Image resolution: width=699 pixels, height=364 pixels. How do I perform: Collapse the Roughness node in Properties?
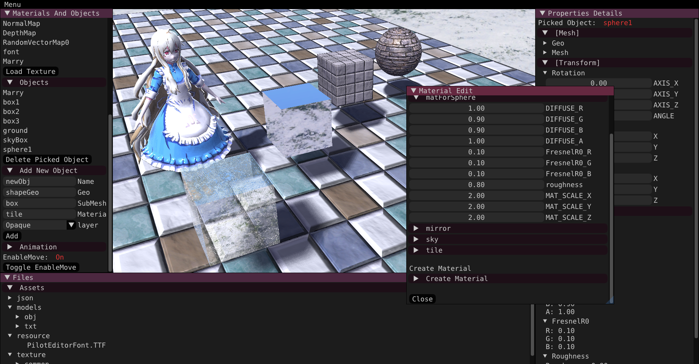[545, 356]
